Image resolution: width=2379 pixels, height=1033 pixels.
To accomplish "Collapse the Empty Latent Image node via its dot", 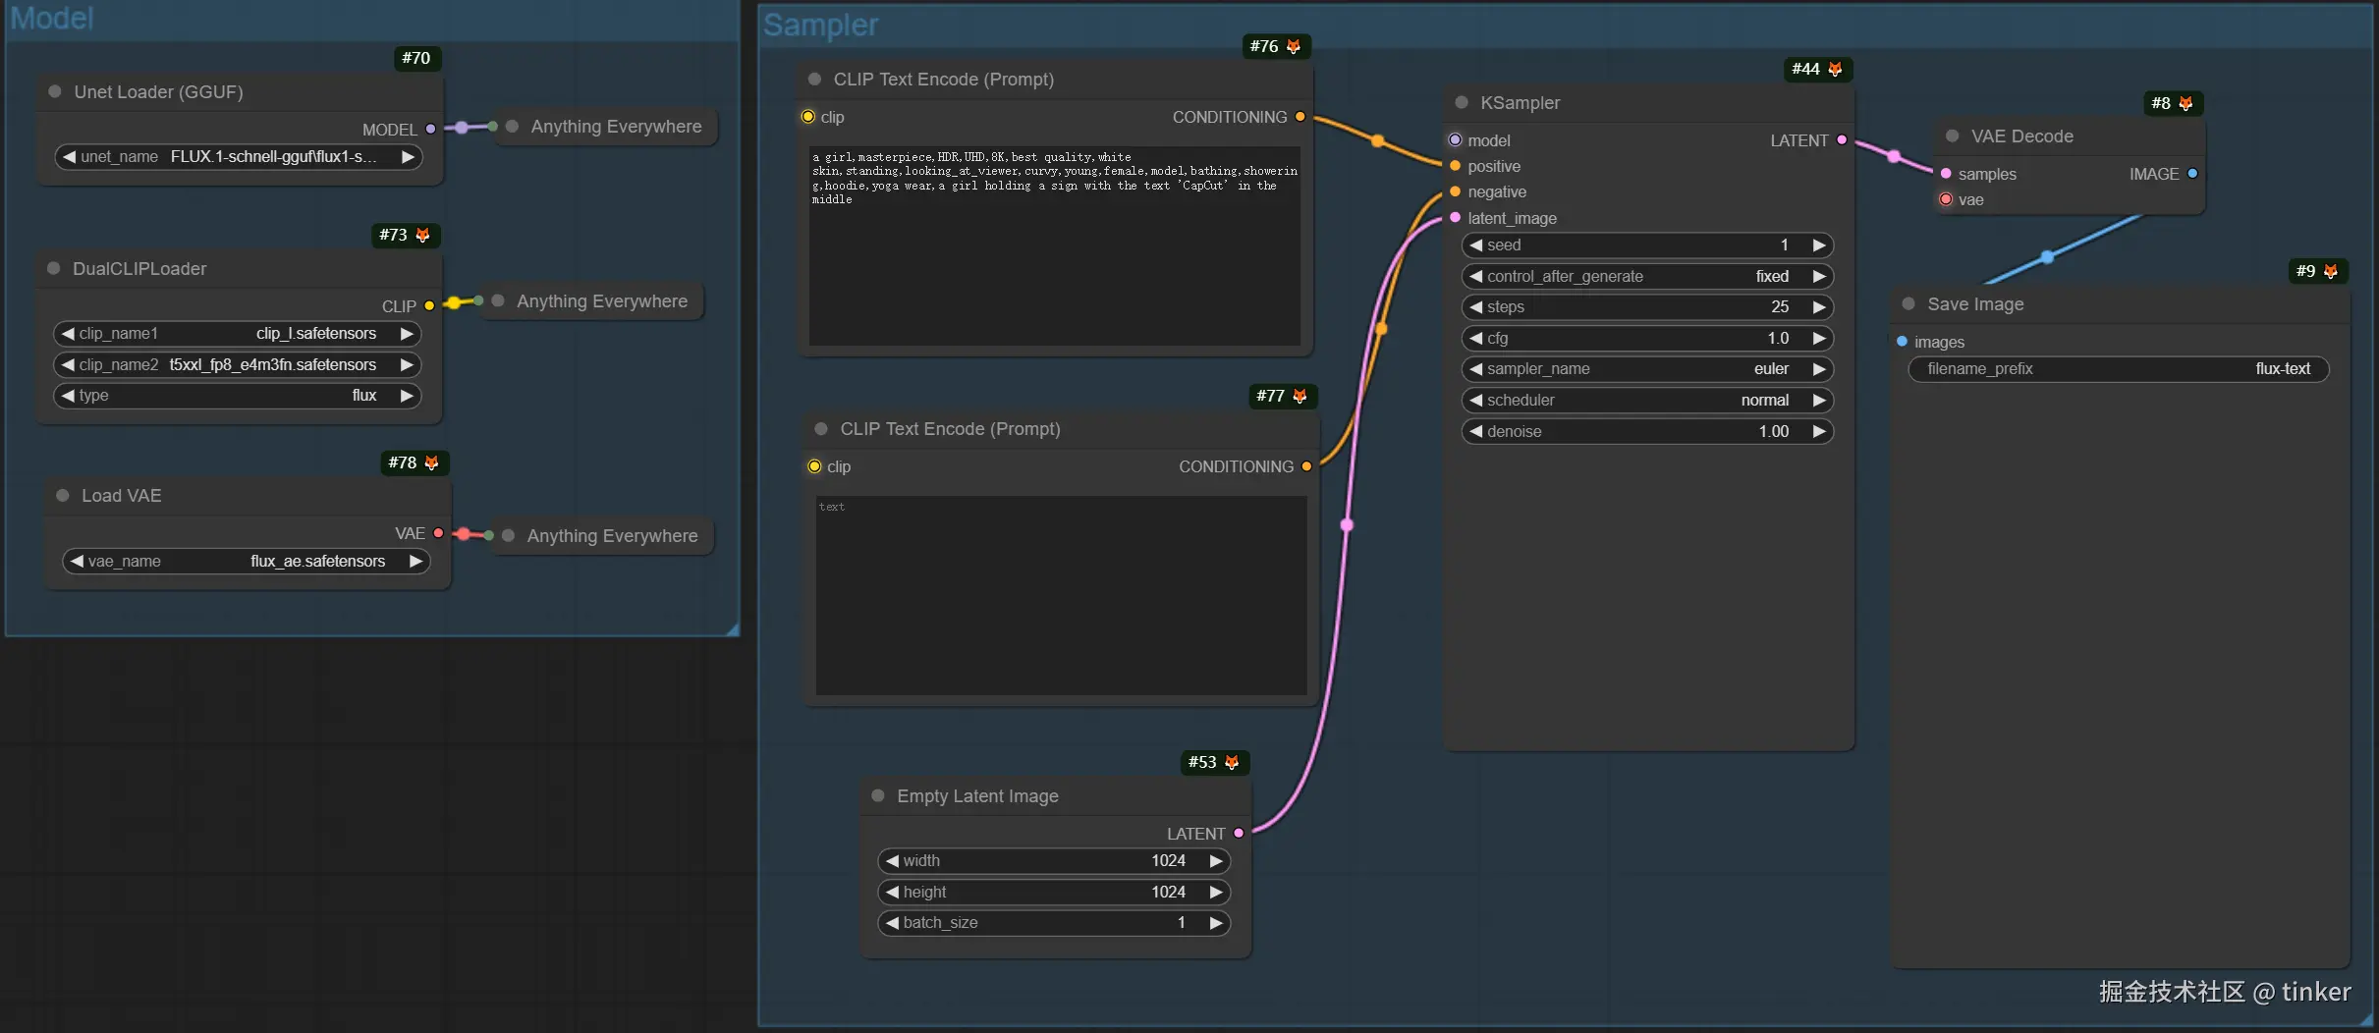I will point(878,795).
